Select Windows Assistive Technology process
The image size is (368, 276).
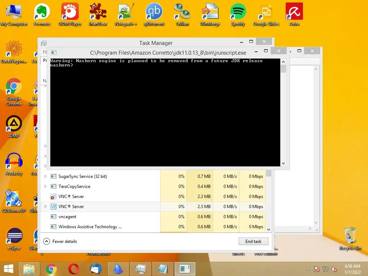153,227
